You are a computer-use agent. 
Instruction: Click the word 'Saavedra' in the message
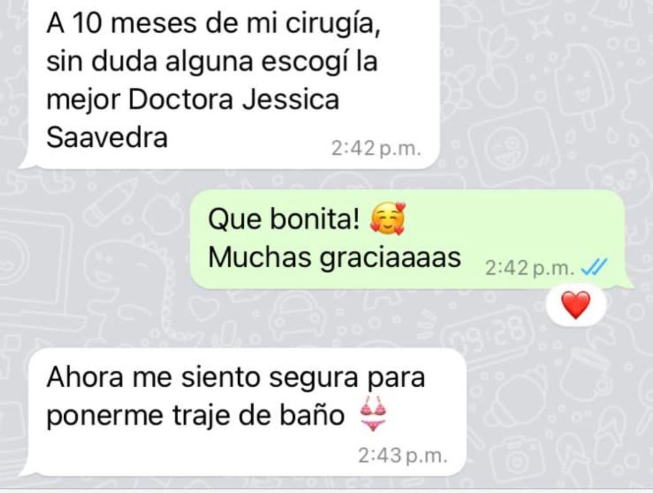107,137
